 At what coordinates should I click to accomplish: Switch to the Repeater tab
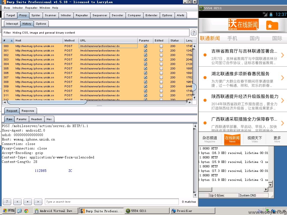pyautogui.click(x=82, y=15)
